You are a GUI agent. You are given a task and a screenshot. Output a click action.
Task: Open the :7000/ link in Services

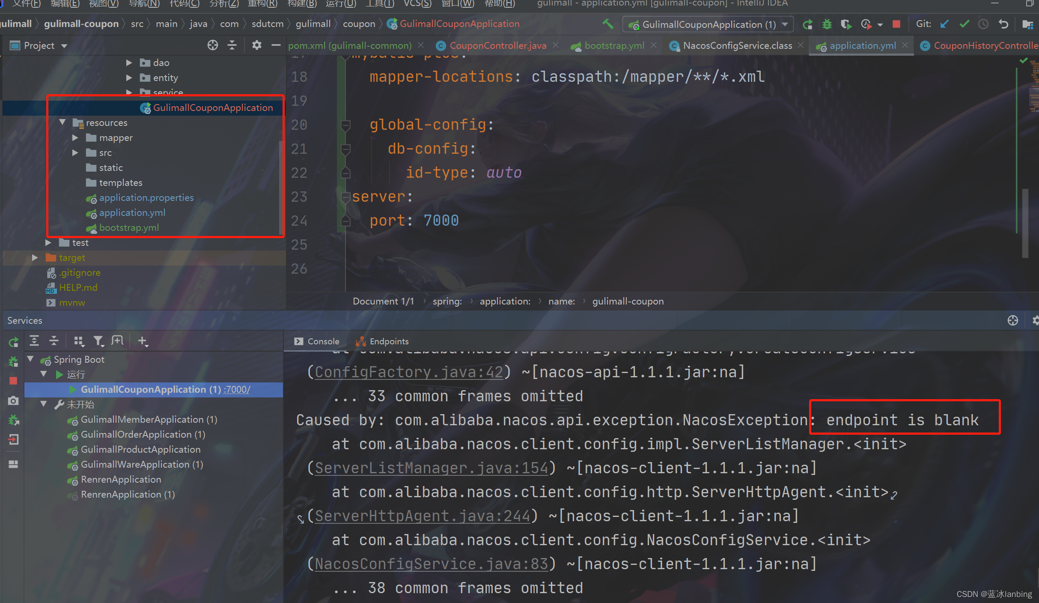tap(237, 389)
